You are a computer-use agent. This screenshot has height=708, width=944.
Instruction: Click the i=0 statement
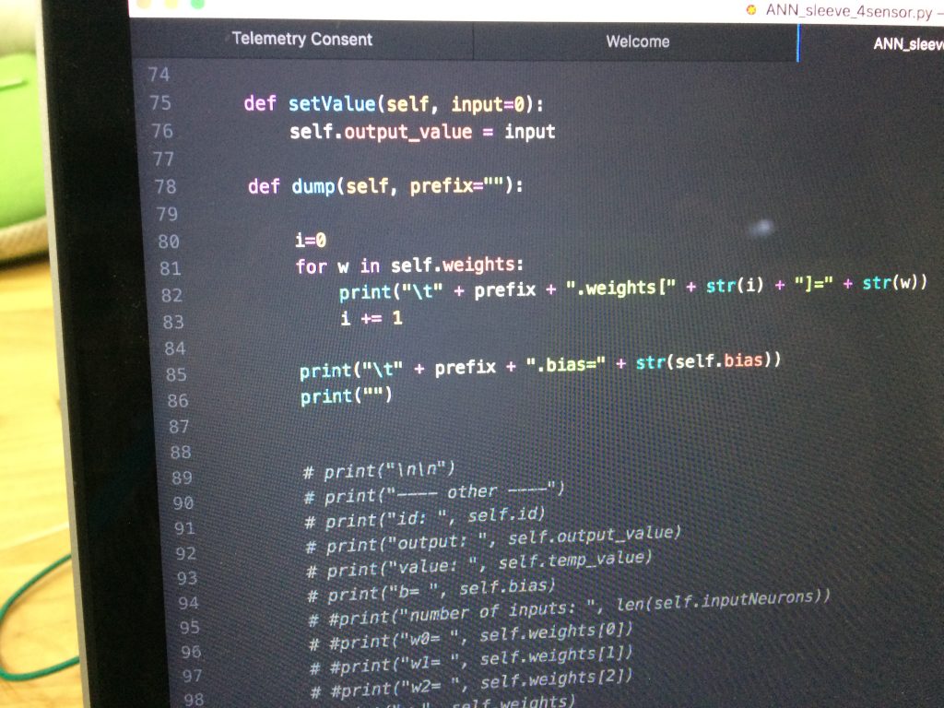[x=311, y=241]
